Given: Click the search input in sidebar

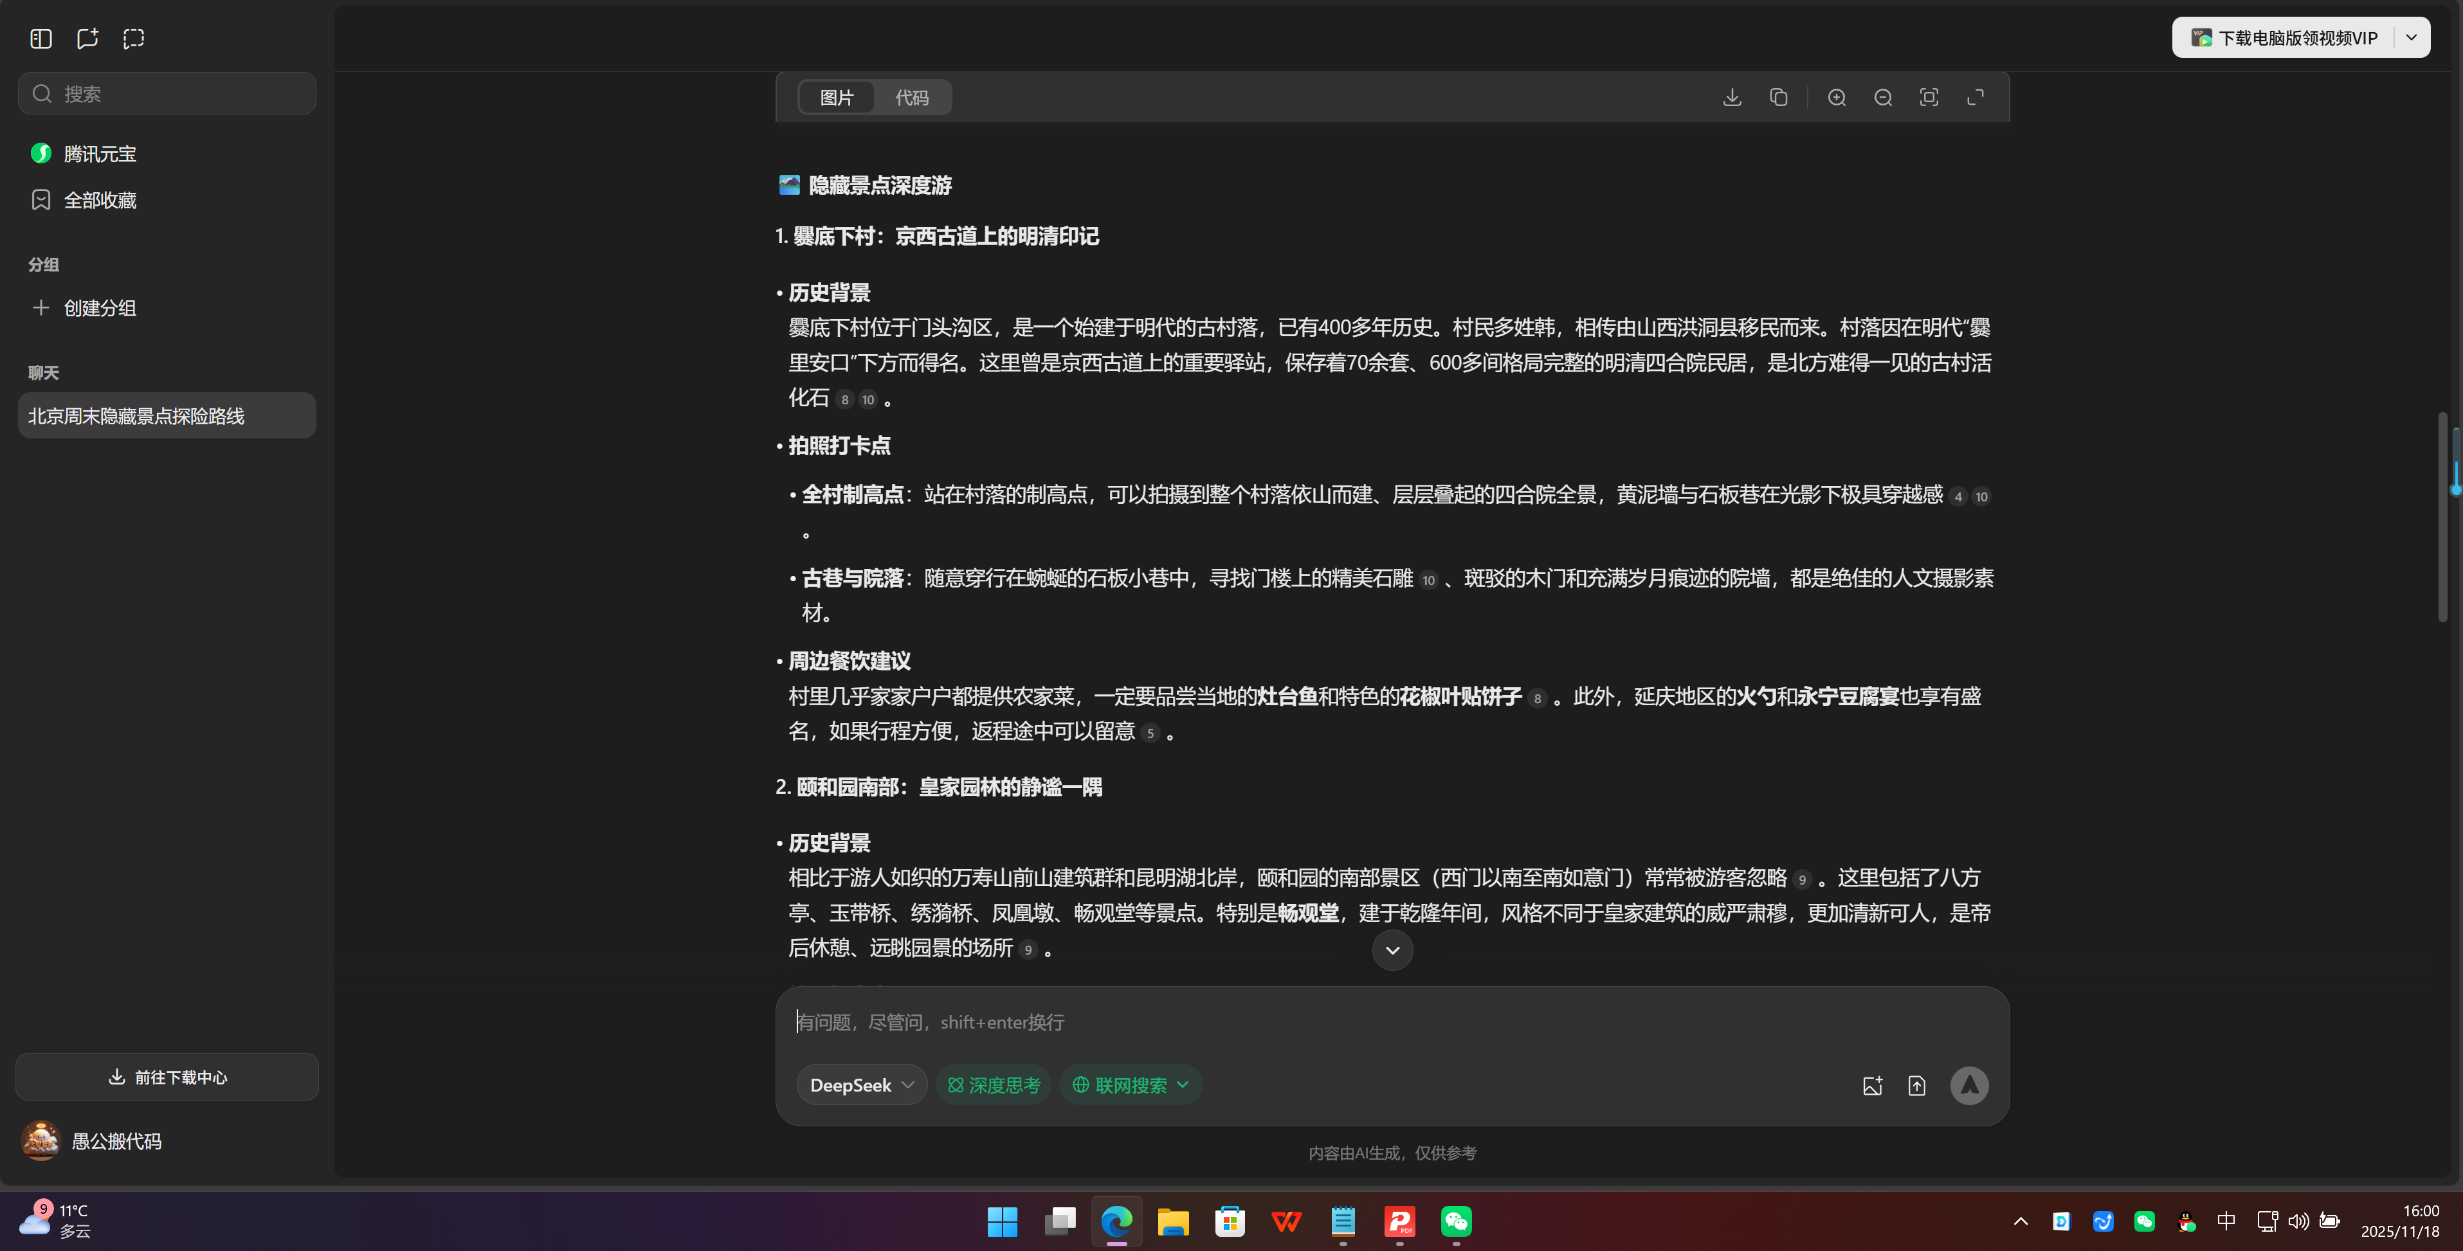Looking at the screenshot, I should pyautogui.click(x=167, y=93).
